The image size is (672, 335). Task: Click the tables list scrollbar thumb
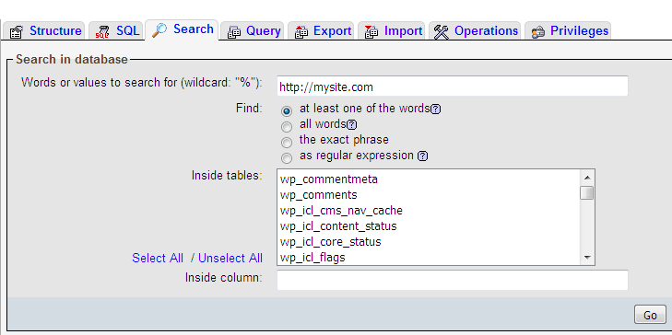(x=587, y=192)
